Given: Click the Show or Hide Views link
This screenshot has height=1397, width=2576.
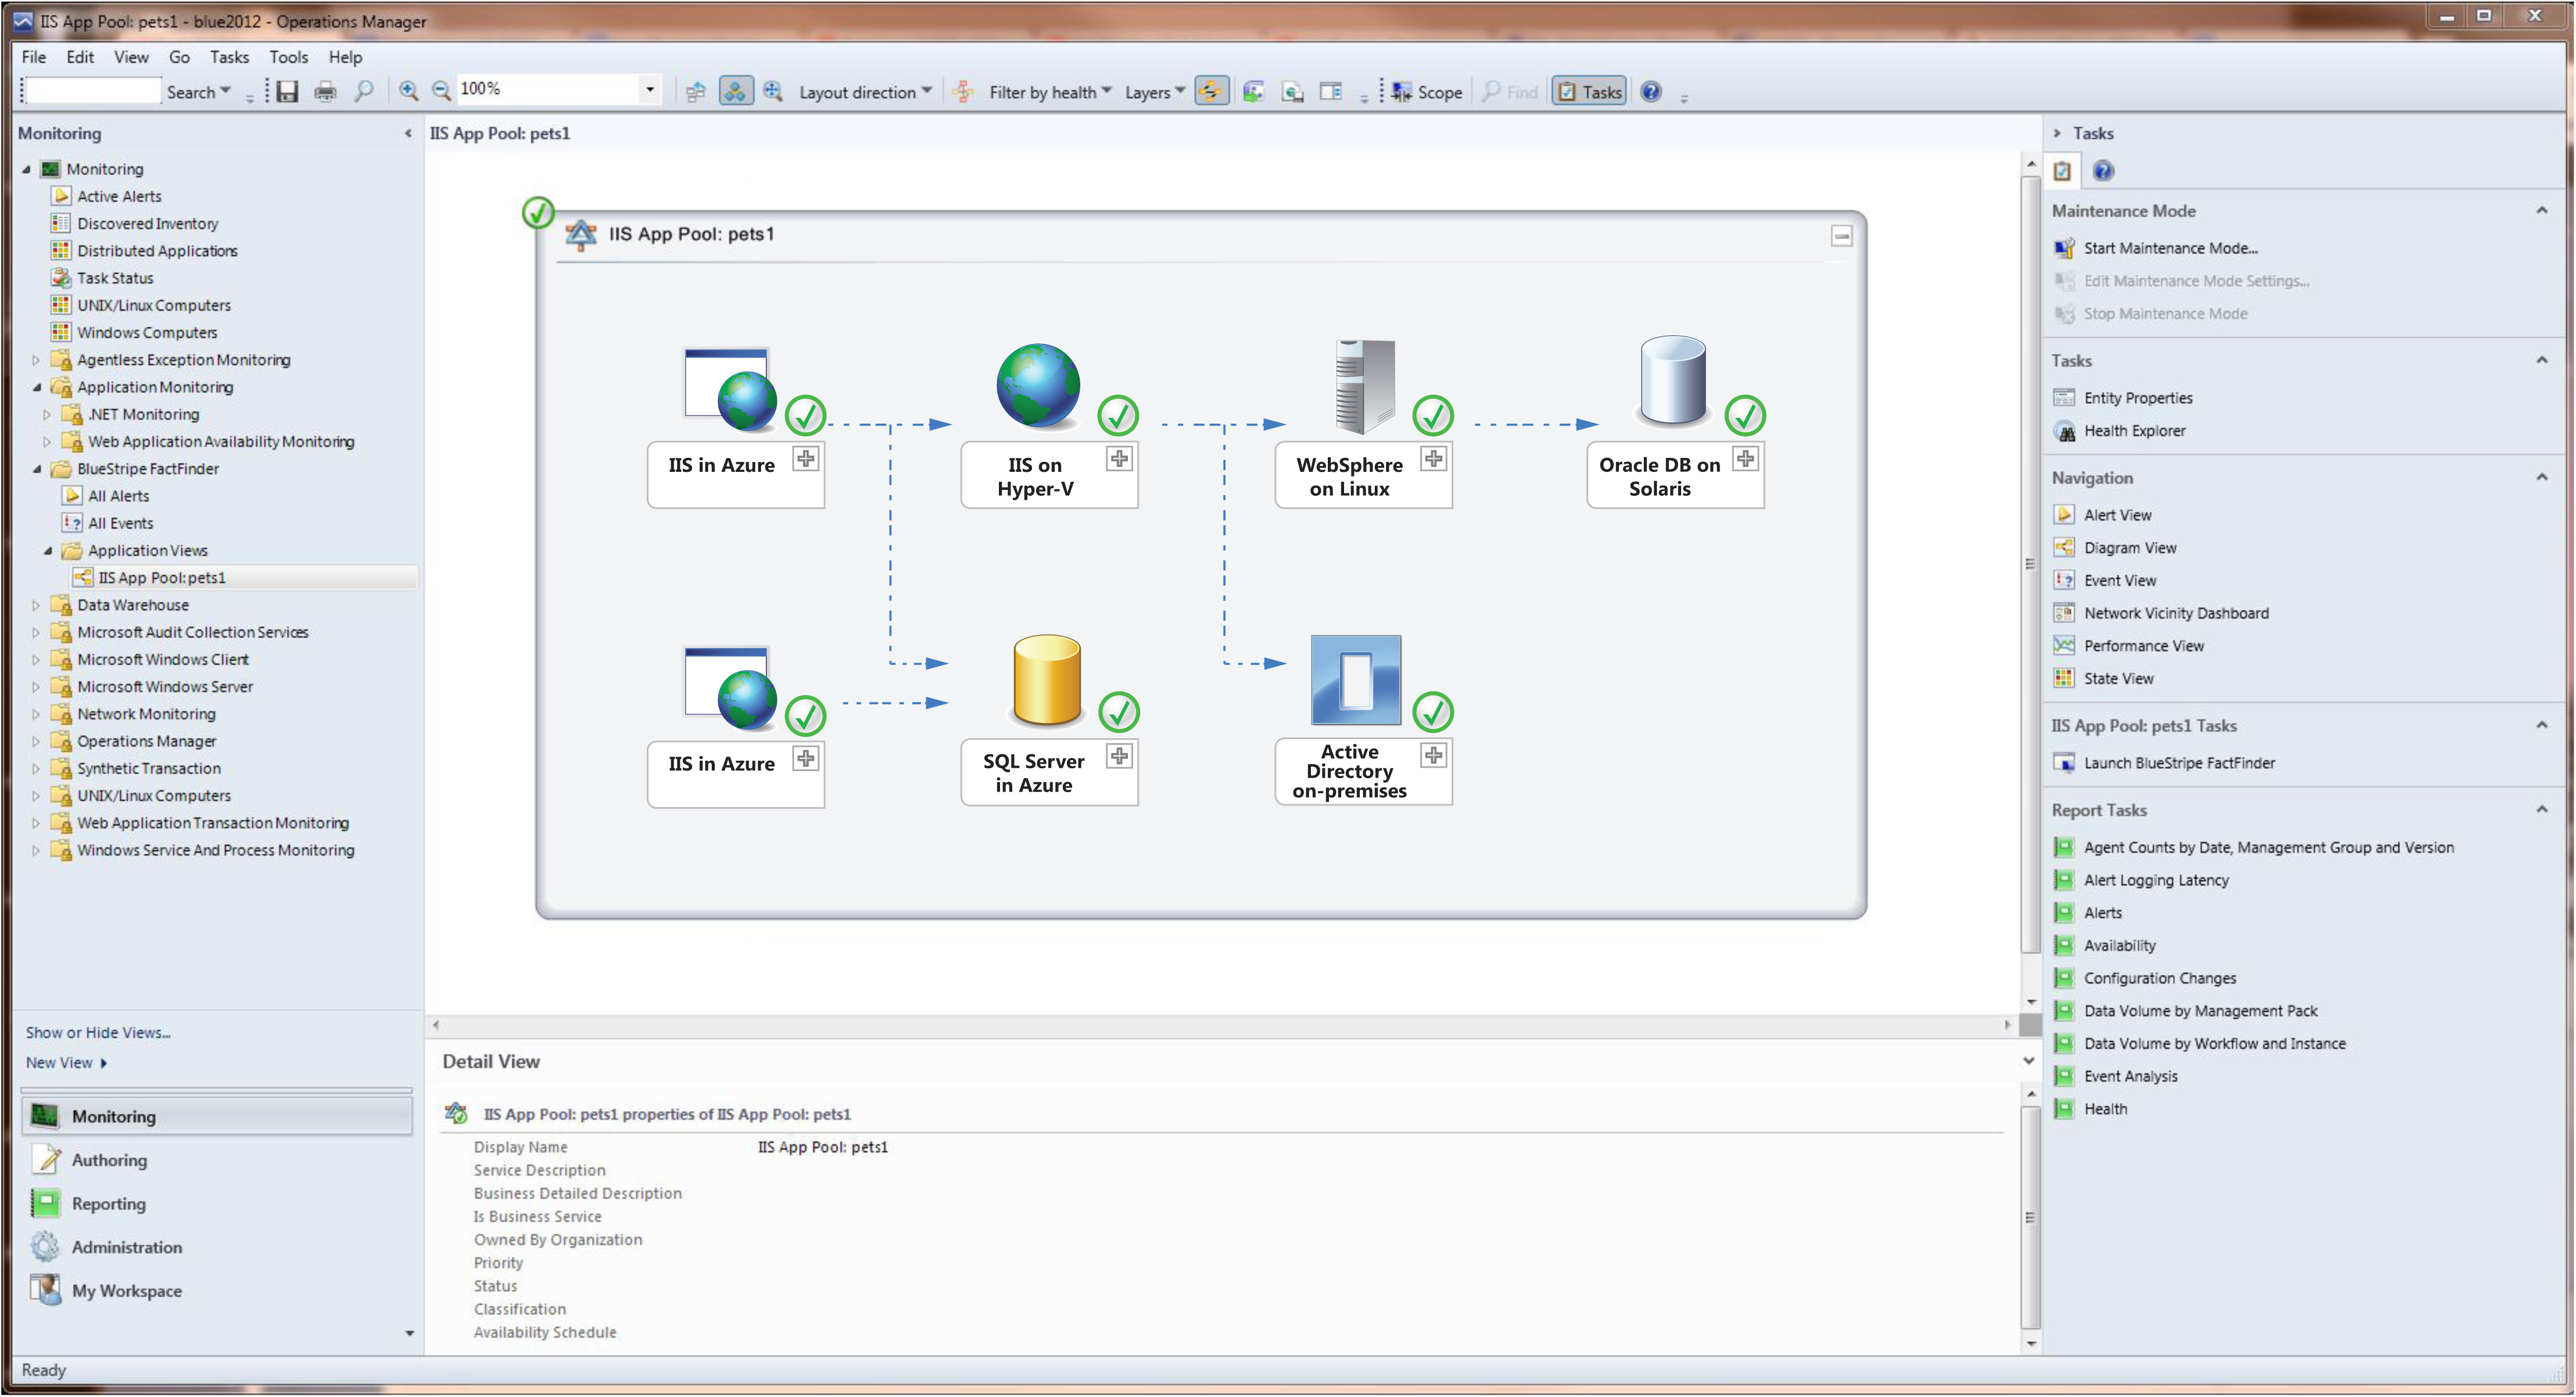Looking at the screenshot, I should pos(98,1032).
